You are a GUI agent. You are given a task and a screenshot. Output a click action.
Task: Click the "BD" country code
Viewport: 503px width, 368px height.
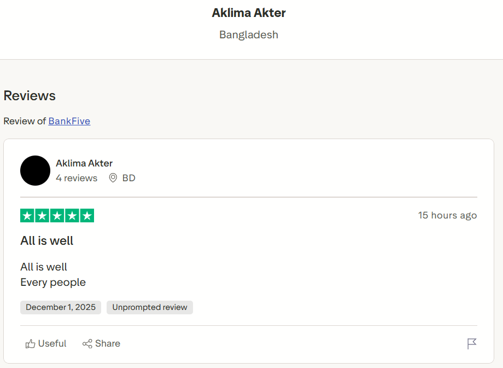pos(129,178)
